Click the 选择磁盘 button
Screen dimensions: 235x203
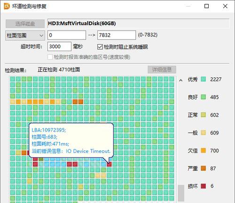(25, 23)
